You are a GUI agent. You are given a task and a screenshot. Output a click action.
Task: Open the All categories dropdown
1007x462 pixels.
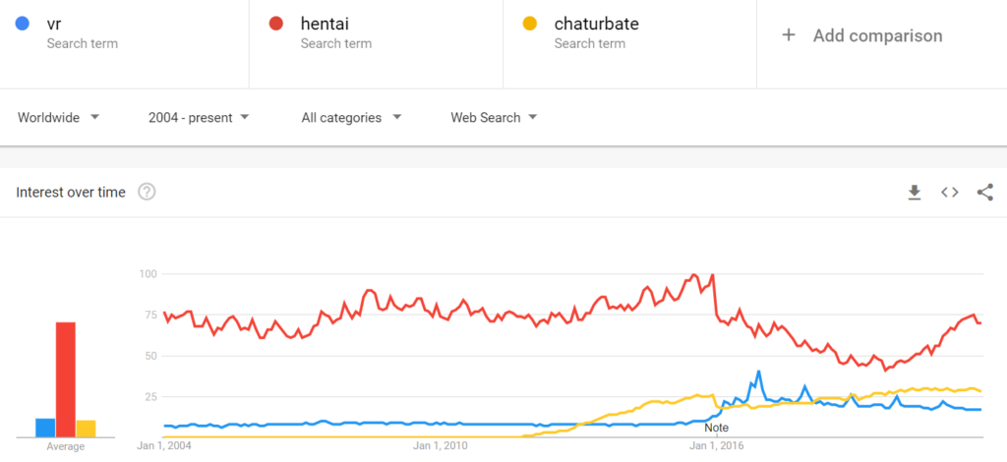[x=351, y=117]
